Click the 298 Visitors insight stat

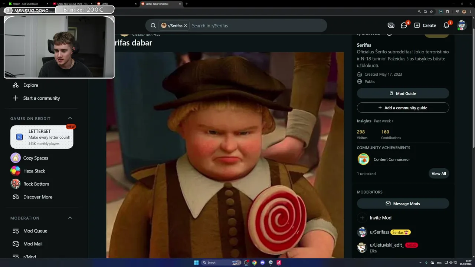(x=362, y=134)
